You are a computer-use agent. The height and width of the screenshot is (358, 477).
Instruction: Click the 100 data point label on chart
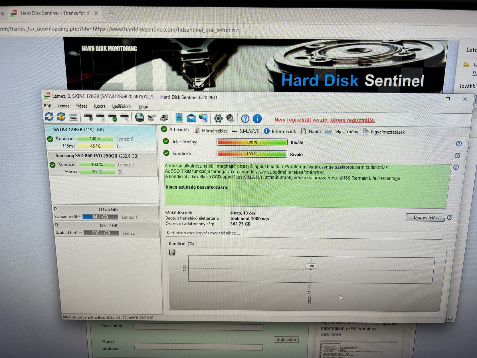click(x=311, y=266)
